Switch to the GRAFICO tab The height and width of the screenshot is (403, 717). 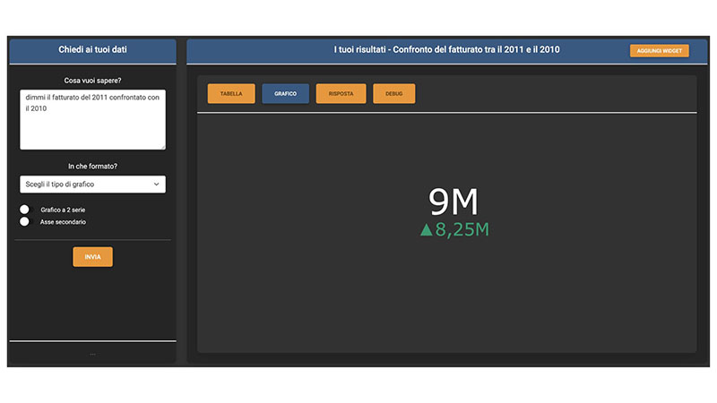pos(285,94)
